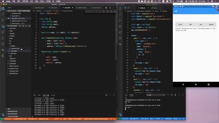This screenshot has width=219, height=123.
Task: Open Extensions view in left VS Code
Action: pos(3,32)
